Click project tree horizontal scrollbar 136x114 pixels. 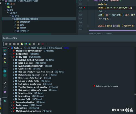click(x=27, y=34)
